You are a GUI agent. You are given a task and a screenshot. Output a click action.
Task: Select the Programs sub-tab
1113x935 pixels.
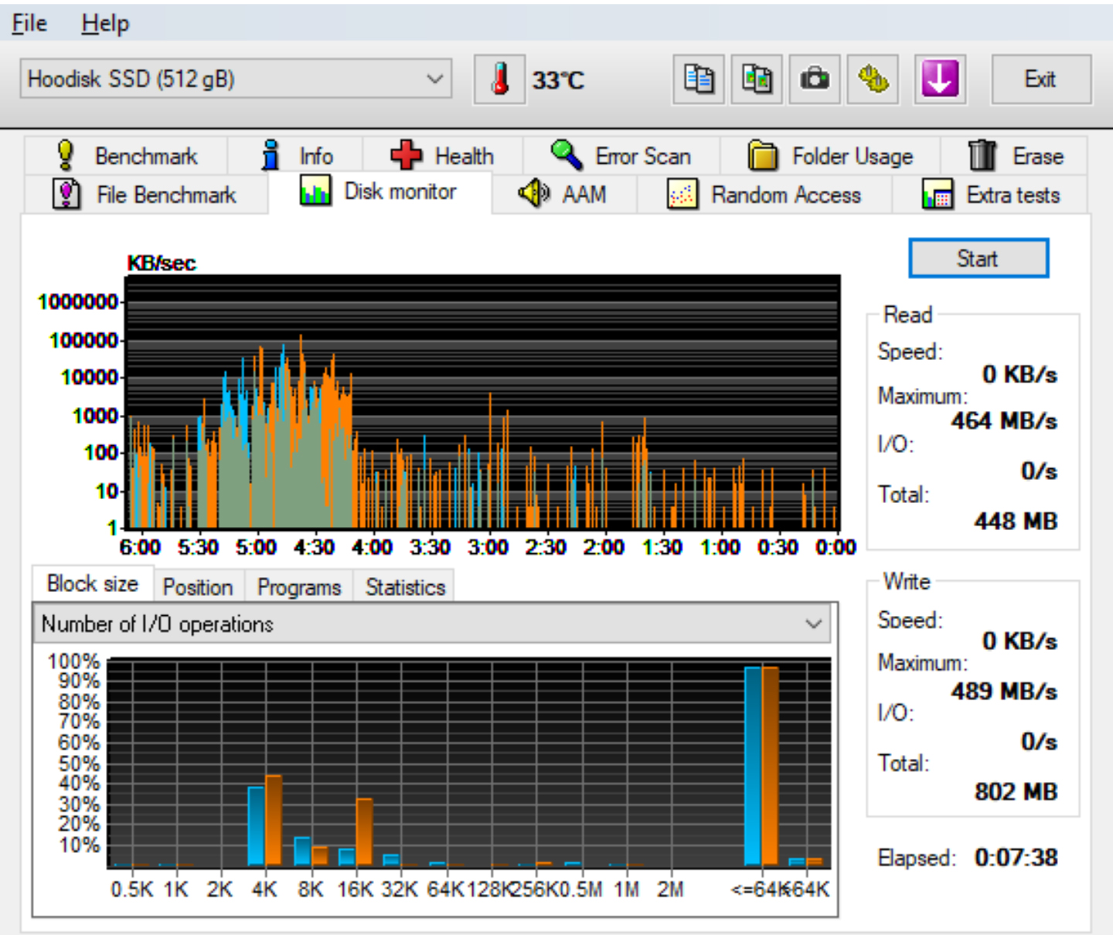299,587
